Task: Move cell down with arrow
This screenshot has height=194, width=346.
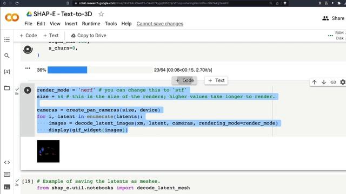Action: coord(324,82)
